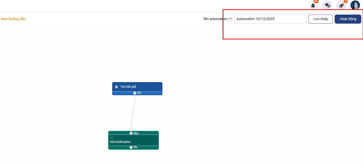Open the user avatar profile menu

click(x=355, y=5)
